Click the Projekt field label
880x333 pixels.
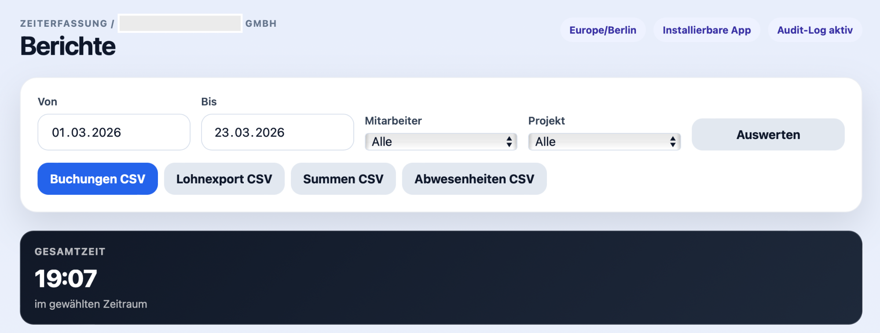(x=546, y=121)
